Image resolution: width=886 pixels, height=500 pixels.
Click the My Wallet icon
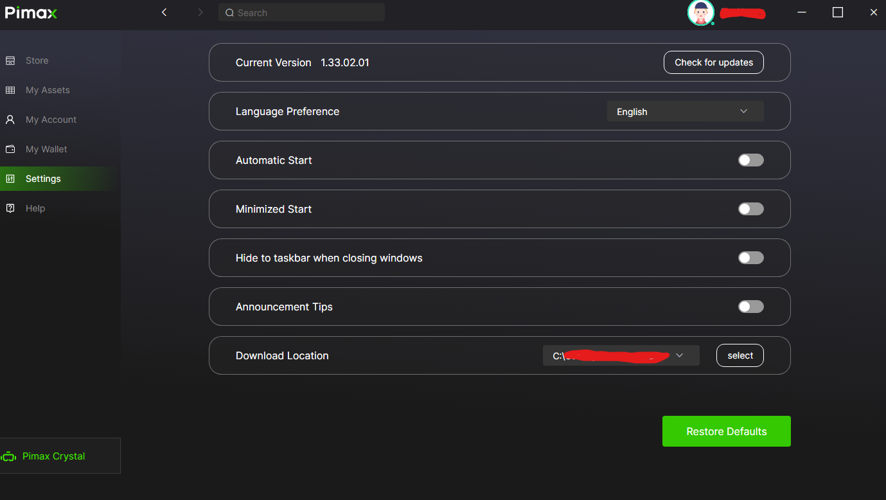(x=10, y=149)
